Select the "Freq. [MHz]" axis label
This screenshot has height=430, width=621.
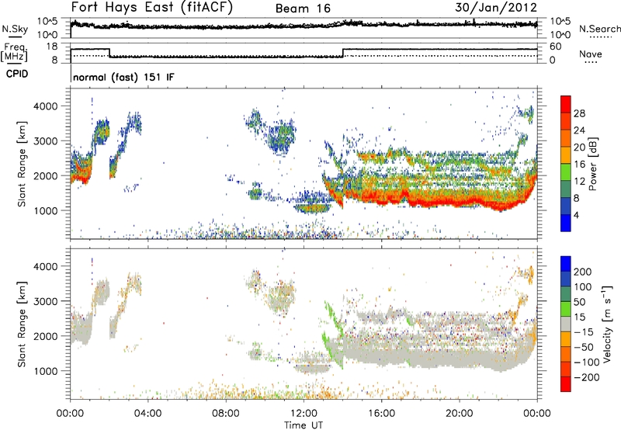point(14,53)
